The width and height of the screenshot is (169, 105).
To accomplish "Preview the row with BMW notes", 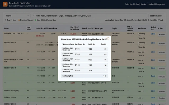I will point(162,61).
